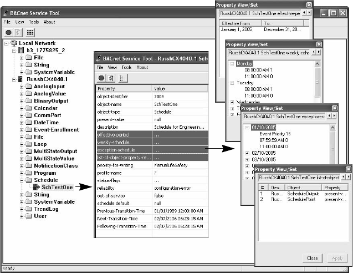Click the refresh icon in the SchTestOne window
The height and width of the screenshot is (273, 353).
click(110, 78)
